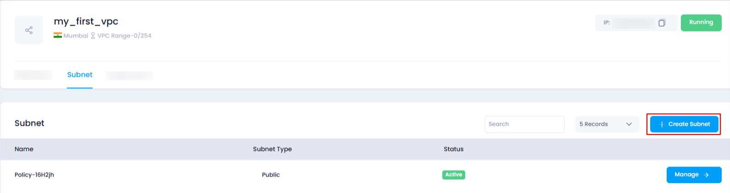Click the Active status badge
This screenshot has height=193, width=730.
pos(454,175)
